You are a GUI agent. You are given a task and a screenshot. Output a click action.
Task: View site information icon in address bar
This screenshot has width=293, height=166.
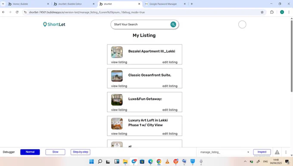25,12
